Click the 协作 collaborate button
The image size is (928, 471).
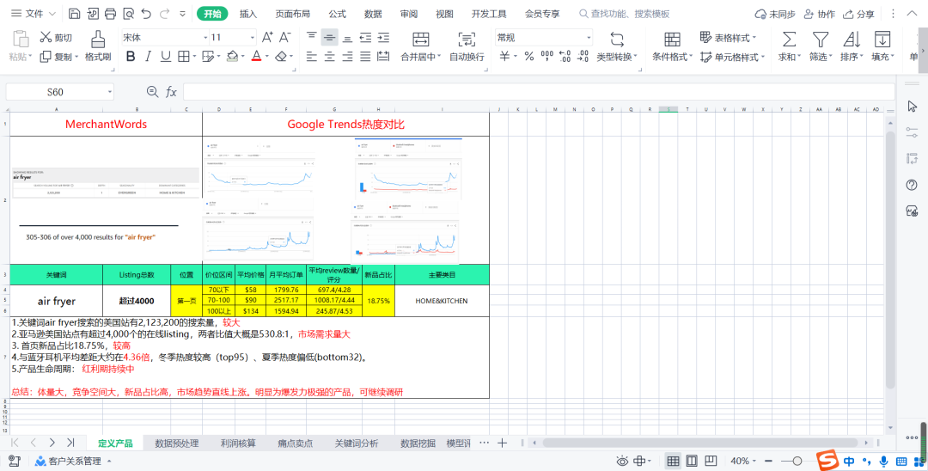pyautogui.click(x=820, y=14)
